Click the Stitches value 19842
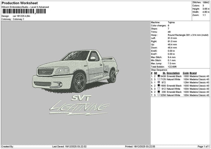This screenshot has height=149, width=211. pyautogui.click(x=206, y=2)
